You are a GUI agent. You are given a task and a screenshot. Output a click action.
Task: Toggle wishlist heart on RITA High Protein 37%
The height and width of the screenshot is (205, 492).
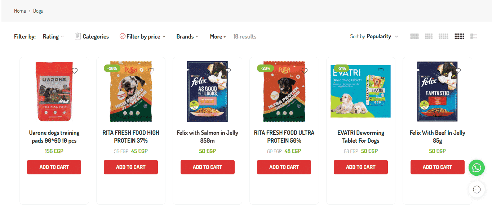coord(151,71)
